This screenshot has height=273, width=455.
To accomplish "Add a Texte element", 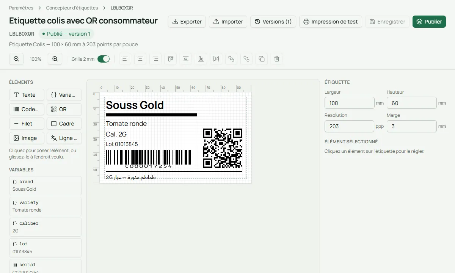I will click(x=27, y=95).
